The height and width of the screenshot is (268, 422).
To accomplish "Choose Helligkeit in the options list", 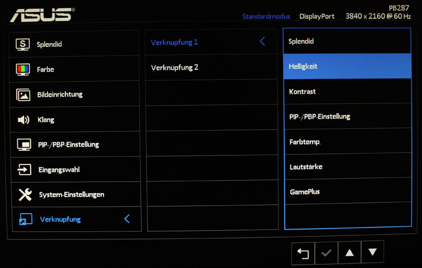I will tap(348, 66).
